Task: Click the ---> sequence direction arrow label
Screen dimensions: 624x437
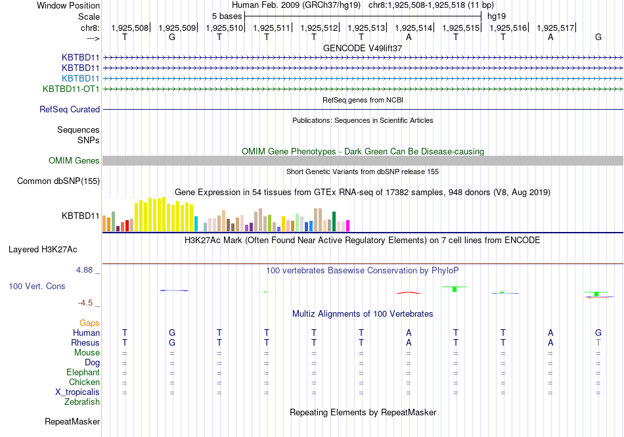Action: pos(93,38)
